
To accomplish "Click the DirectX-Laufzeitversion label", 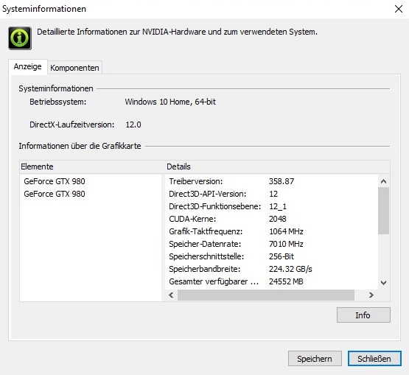I will coord(72,125).
